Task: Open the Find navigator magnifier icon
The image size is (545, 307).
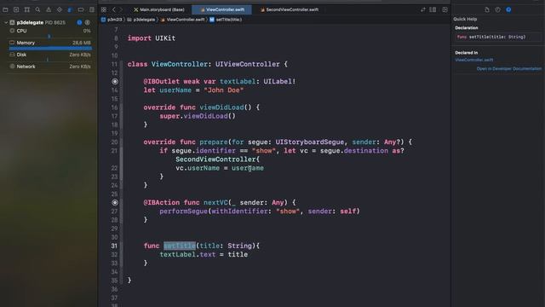Action: pos(37,9)
